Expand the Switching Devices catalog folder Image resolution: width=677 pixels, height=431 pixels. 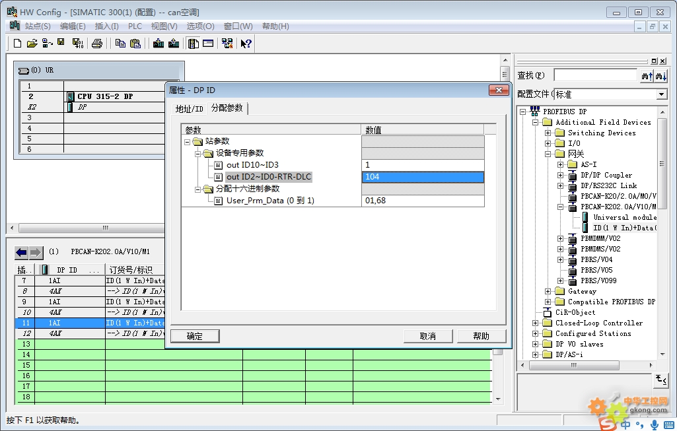(x=548, y=133)
